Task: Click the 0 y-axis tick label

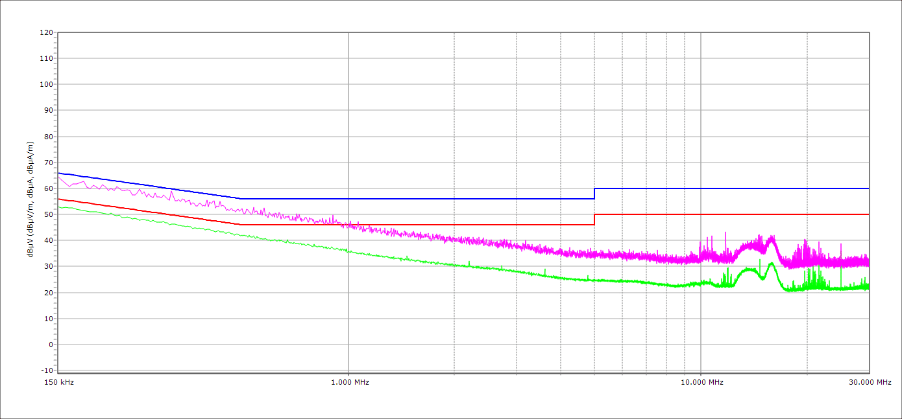Action: tap(50, 345)
